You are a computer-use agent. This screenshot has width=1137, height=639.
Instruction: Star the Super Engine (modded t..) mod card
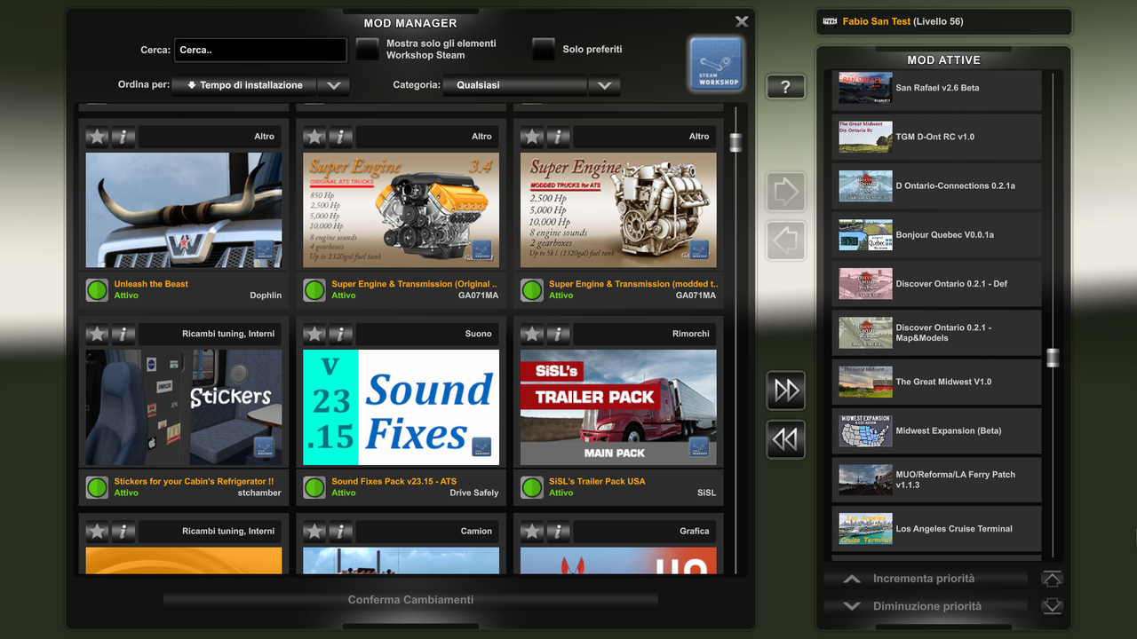[532, 137]
